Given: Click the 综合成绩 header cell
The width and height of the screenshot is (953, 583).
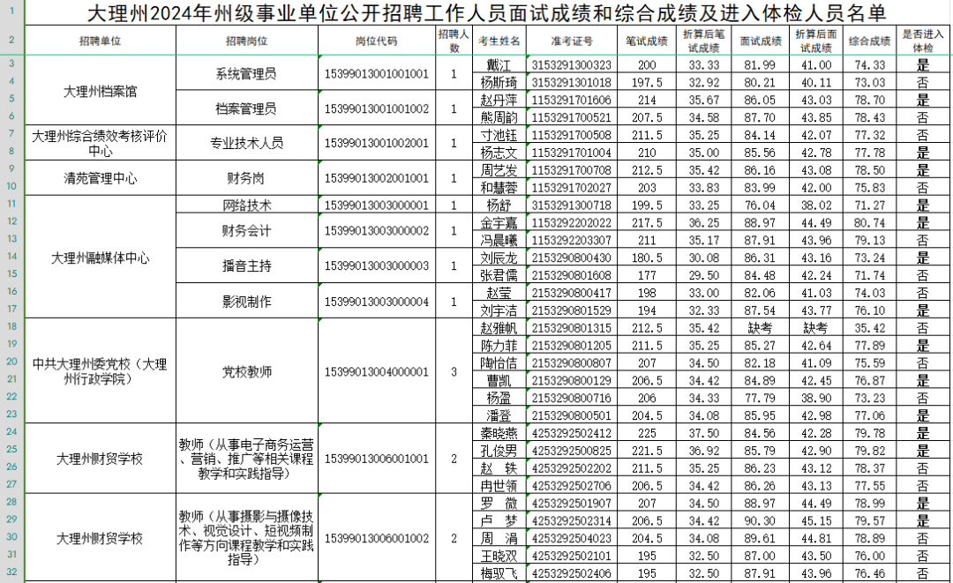Looking at the screenshot, I should pyautogui.click(x=869, y=41).
